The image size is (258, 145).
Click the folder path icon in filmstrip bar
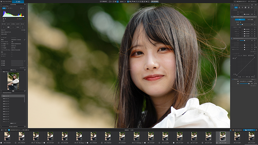[9, 130]
